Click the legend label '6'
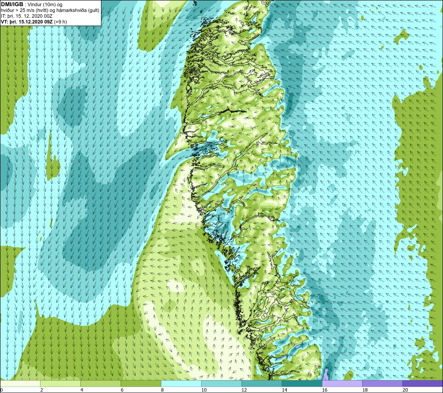 tap(122, 390)
